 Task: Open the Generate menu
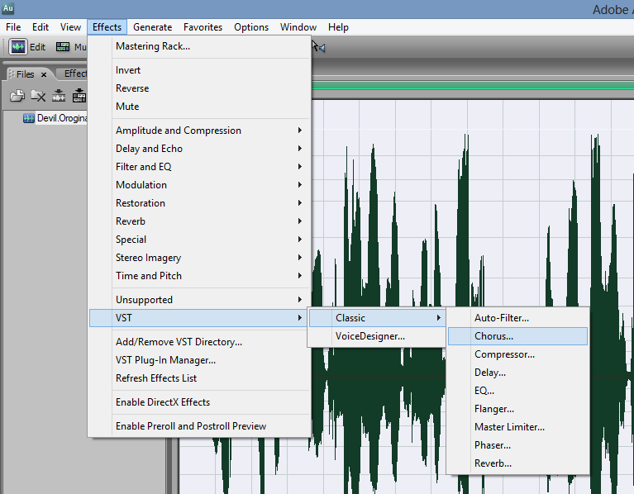tap(152, 27)
